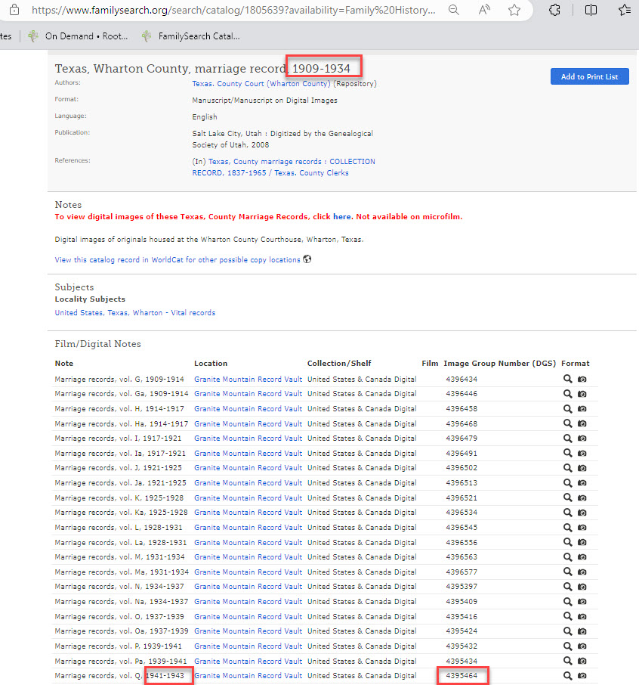The height and width of the screenshot is (685, 639).
Task: Click the search magnifier for vol. K, 1925-1928
Action: coord(567,497)
